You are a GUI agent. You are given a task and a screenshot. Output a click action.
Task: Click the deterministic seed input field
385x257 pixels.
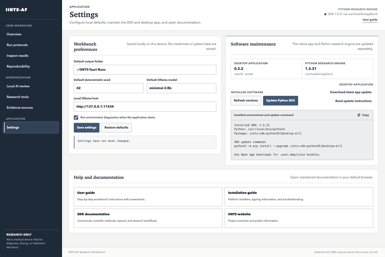pos(109,88)
